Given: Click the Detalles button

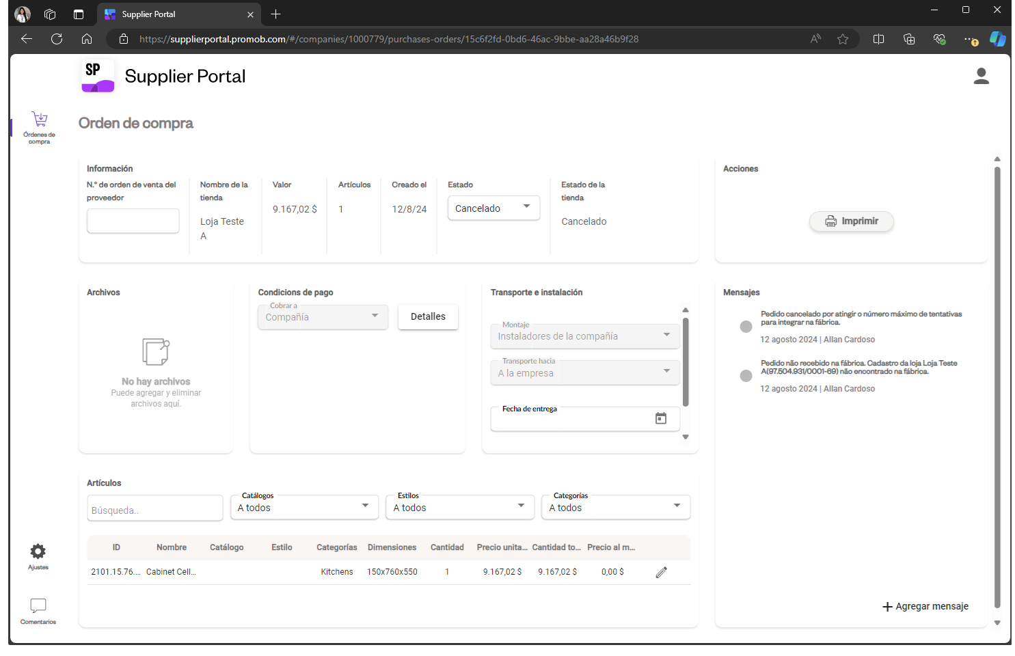Looking at the screenshot, I should 428,316.
